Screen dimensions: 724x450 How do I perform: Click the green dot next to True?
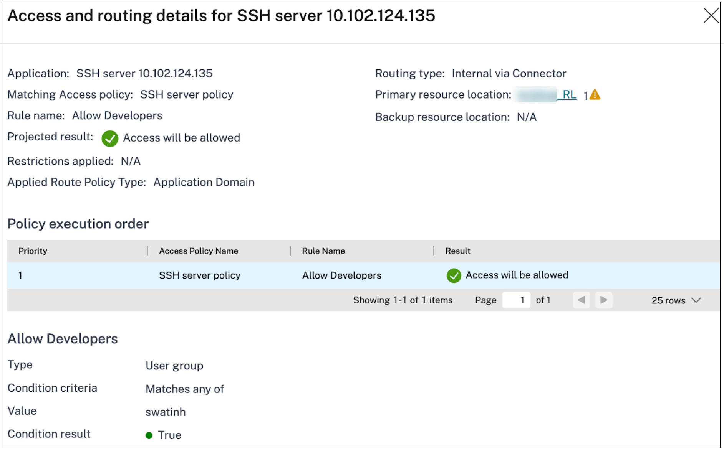point(149,435)
